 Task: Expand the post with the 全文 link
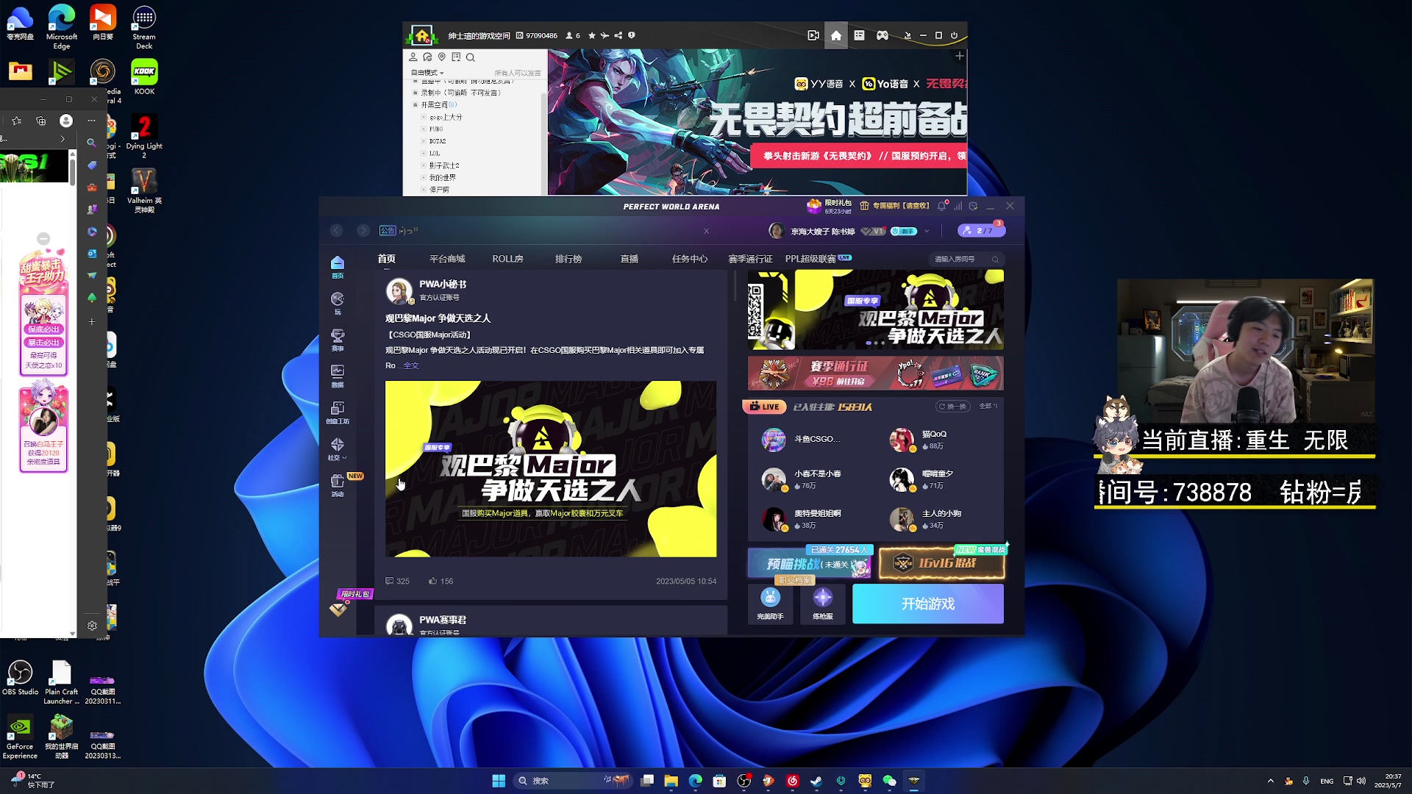tap(411, 365)
